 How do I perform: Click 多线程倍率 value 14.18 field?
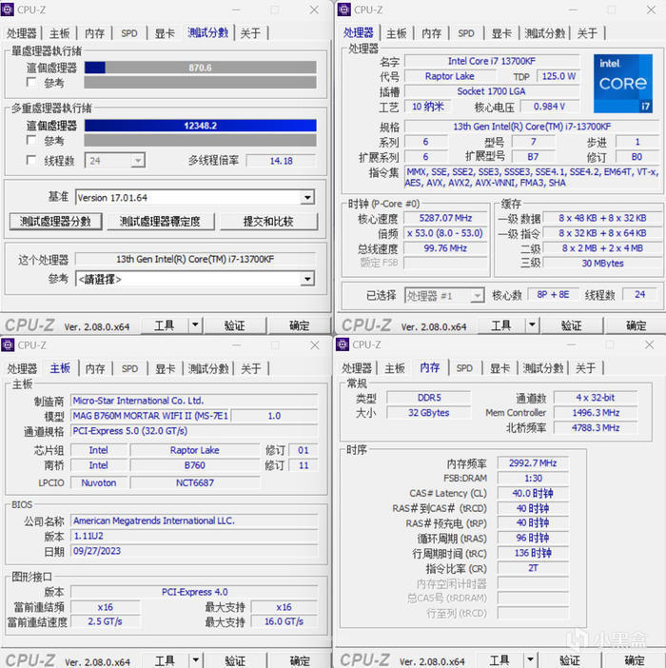click(281, 161)
